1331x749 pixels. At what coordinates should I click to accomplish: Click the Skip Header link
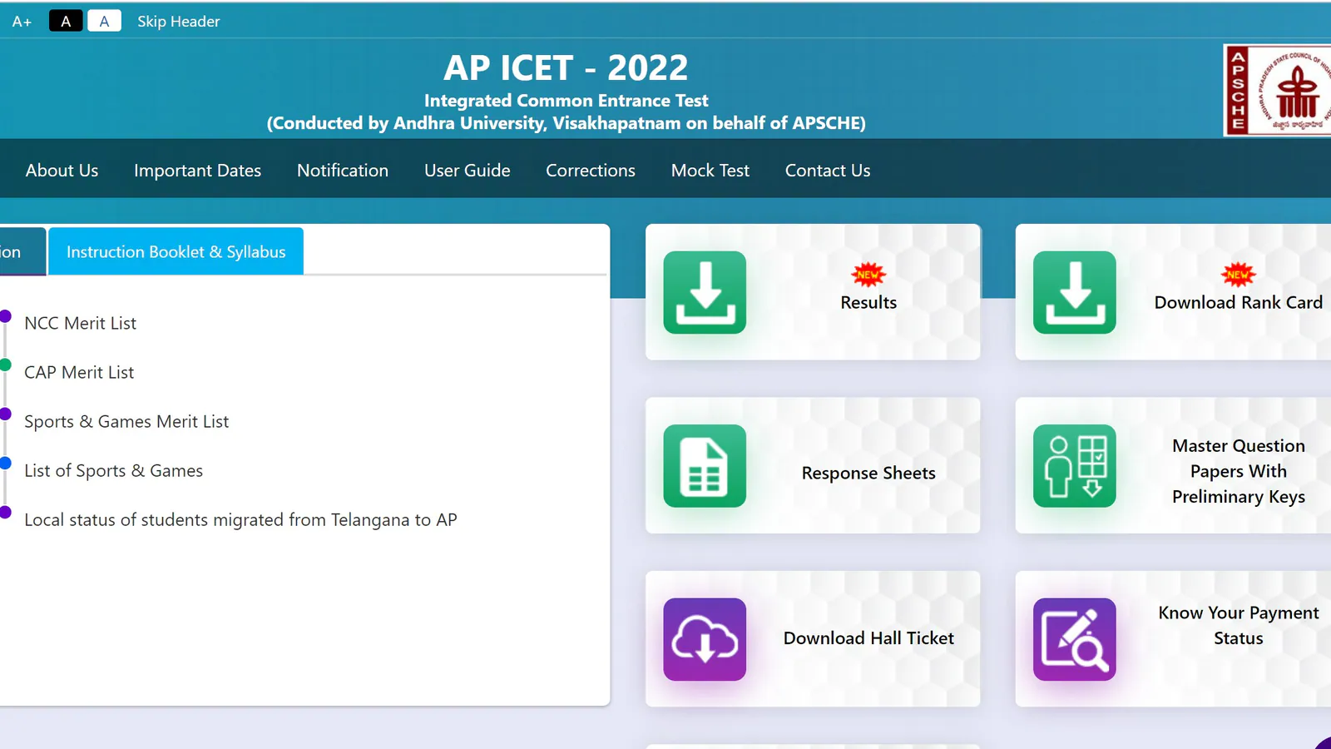178,22
